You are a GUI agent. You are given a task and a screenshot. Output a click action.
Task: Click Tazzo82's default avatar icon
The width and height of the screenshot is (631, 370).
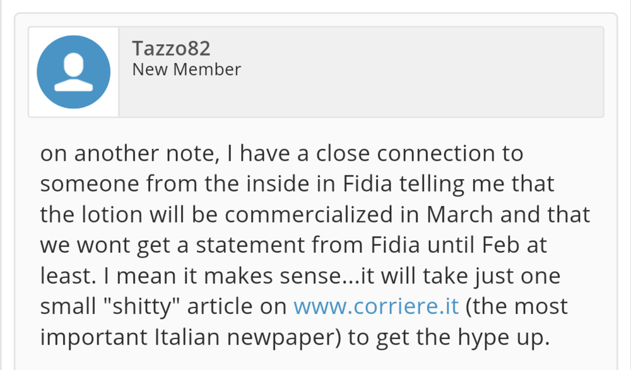point(74,72)
